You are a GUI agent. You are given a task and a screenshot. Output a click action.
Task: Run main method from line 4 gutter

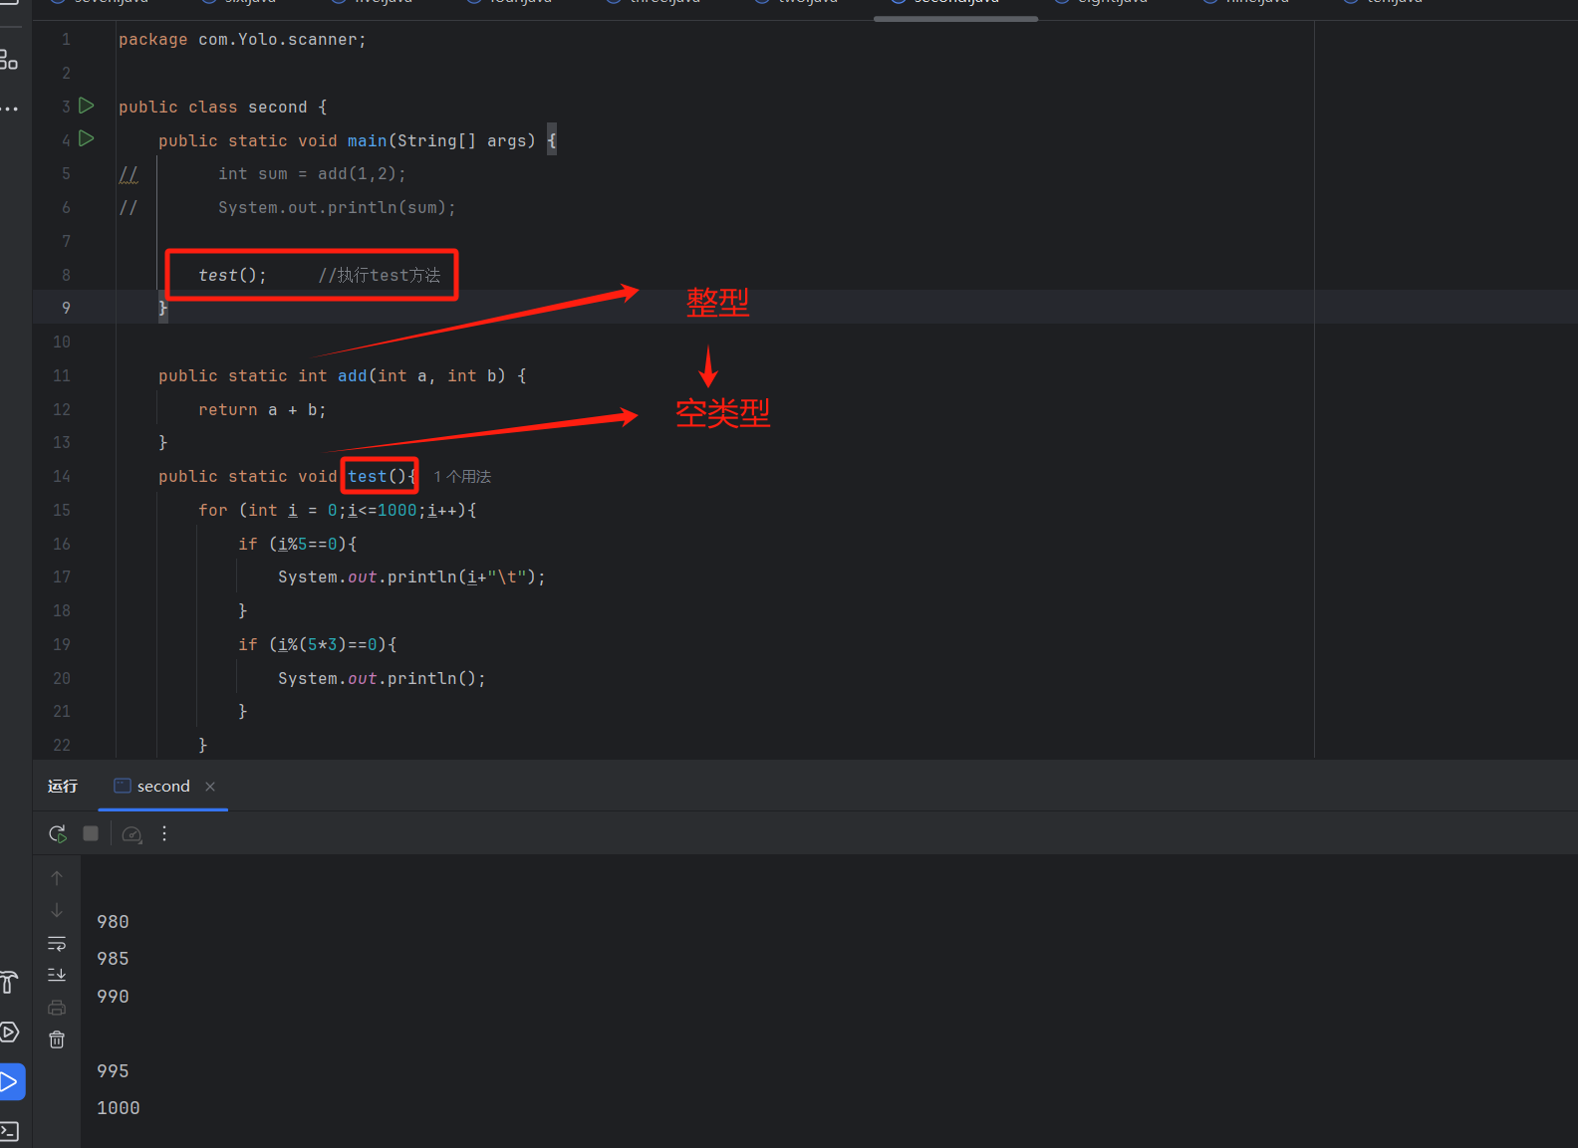87,139
